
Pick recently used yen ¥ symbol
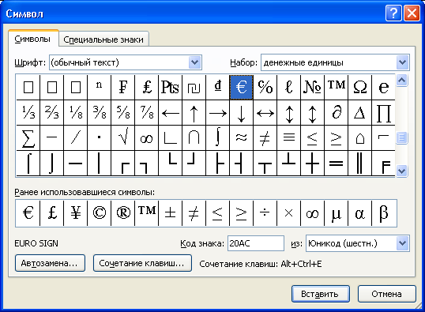pyautogui.click(x=75, y=213)
